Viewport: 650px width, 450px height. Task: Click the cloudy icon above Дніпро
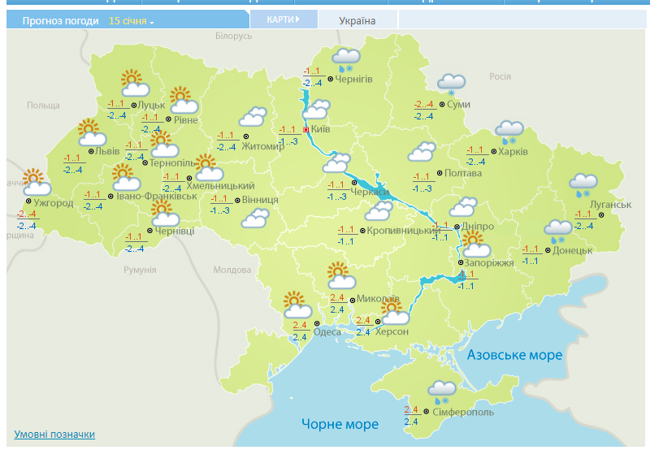coord(463,207)
